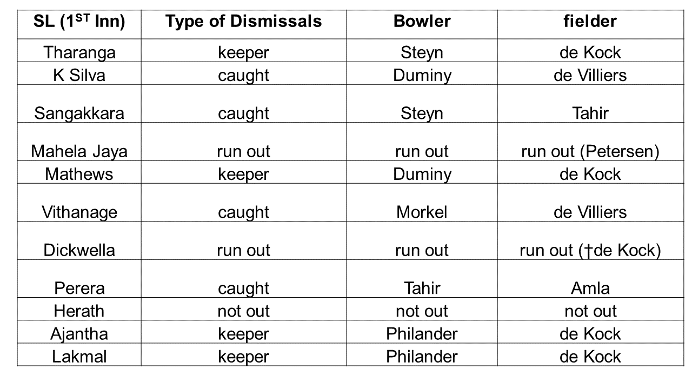Select the 'Mahela Jaya' cell
The height and width of the screenshot is (389, 692).
[79, 151]
